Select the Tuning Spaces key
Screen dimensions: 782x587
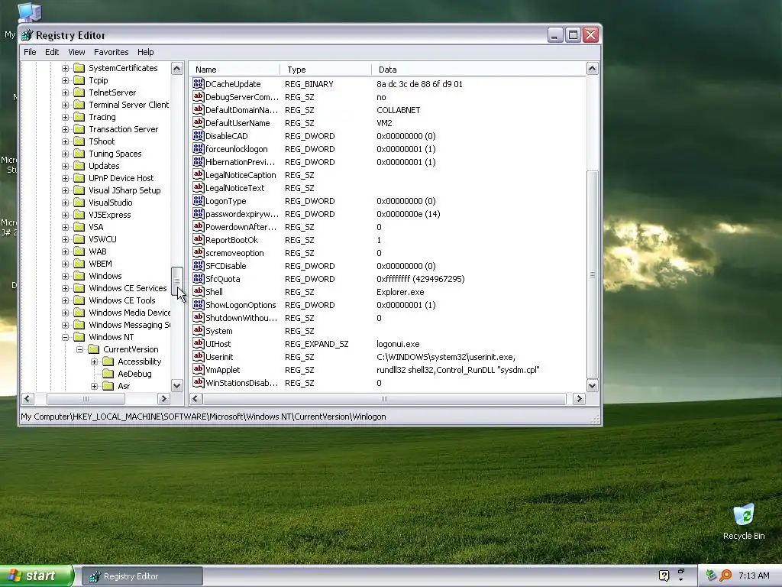[115, 154]
